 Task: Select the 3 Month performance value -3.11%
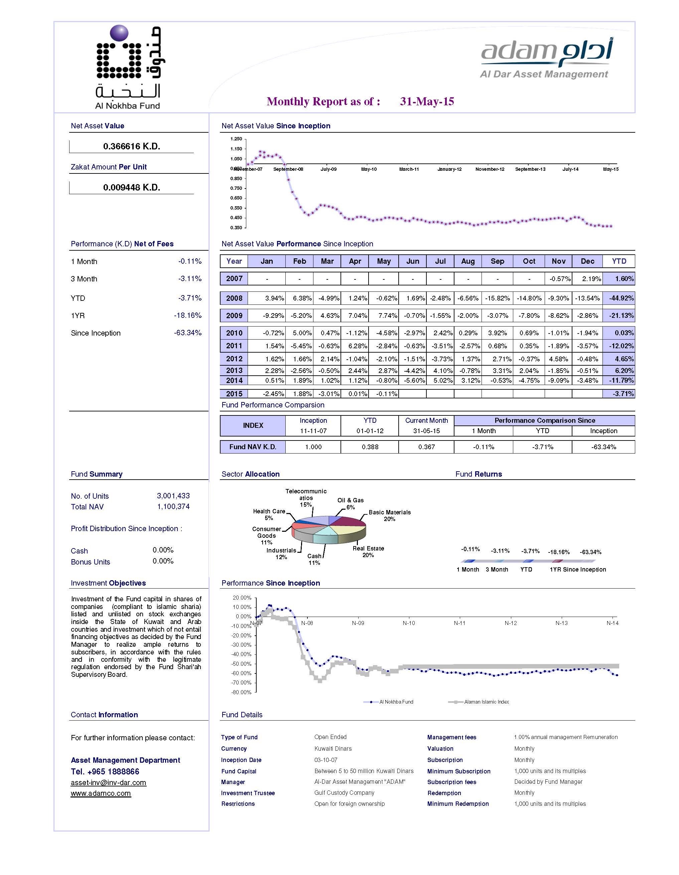click(190, 278)
